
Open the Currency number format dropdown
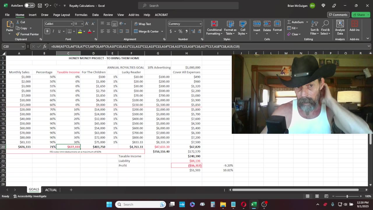tap(200, 24)
